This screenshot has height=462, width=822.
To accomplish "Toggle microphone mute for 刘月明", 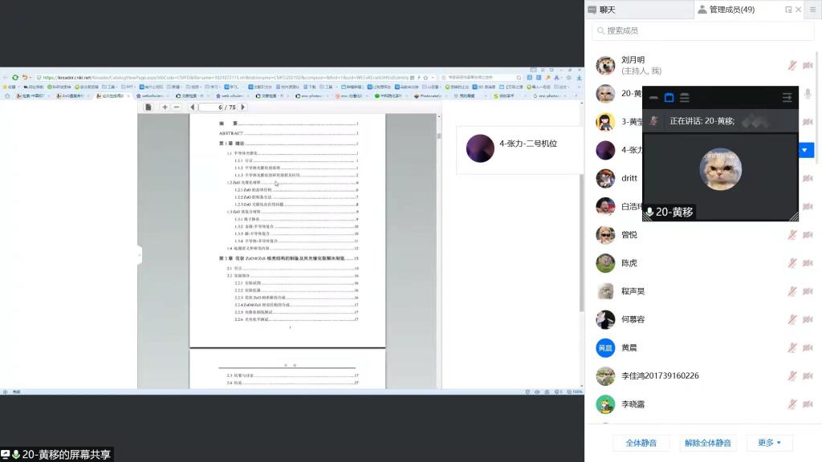I will point(792,65).
